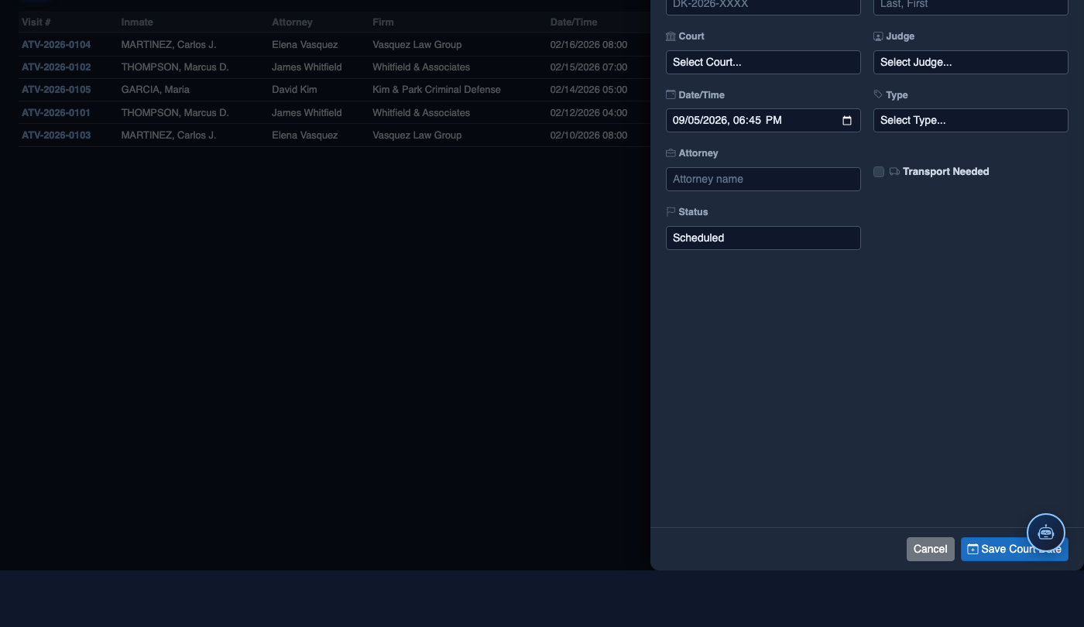Click the Cancel button
The width and height of the screenshot is (1084, 627).
(931, 549)
